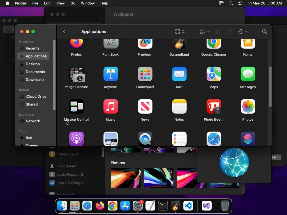Open the Firefox app in Applications
Screen dimensions: 287x215
click(x=76, y=44)
